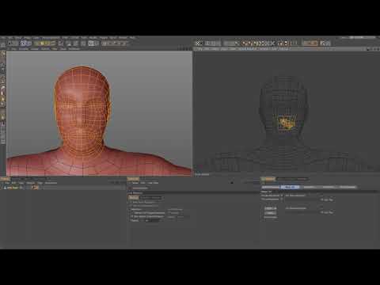Viewport: 380px width, 285px height.
Task: Click the blue-tinted icon in the main toolbar
Action: click(x=25, y=43)
